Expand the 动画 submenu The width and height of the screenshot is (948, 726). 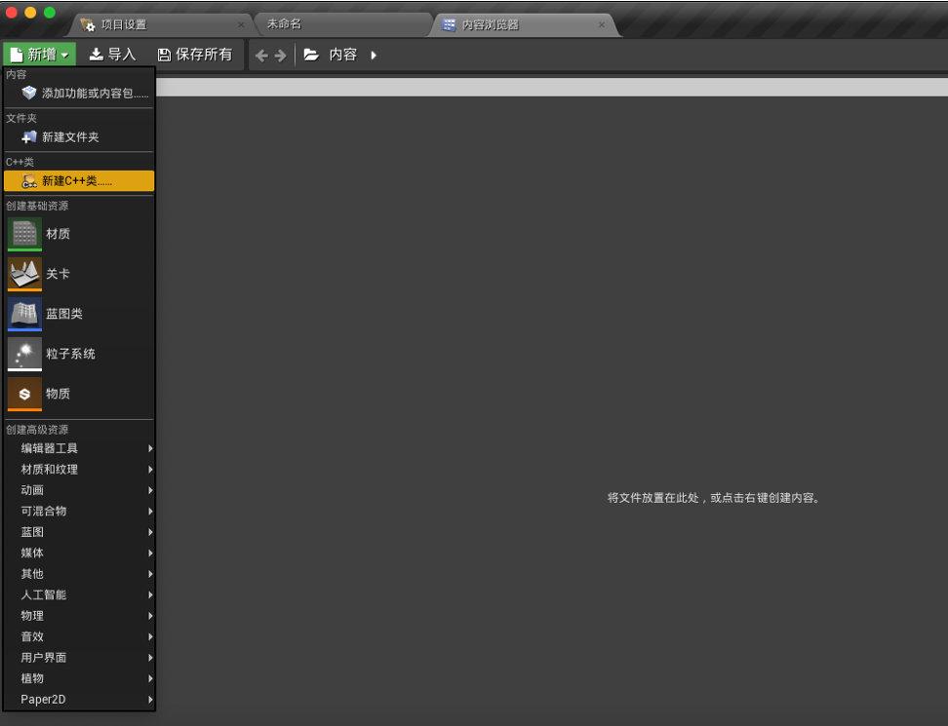coord(79,490)
